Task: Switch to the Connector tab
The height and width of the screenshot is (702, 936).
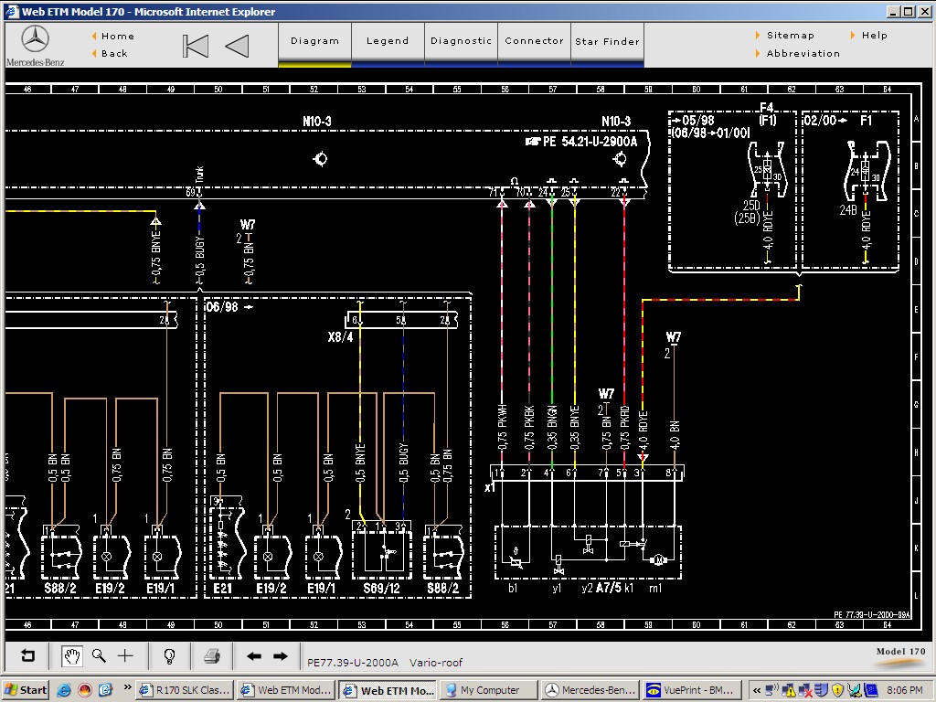Action: click(534, 41)
